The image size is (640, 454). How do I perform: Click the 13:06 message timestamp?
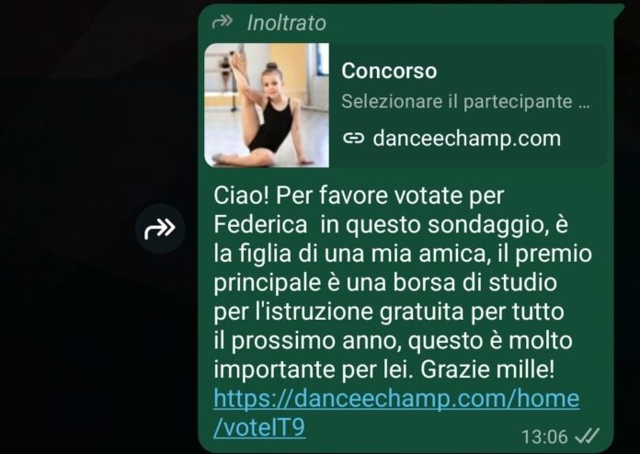click(x=545, y=437)
